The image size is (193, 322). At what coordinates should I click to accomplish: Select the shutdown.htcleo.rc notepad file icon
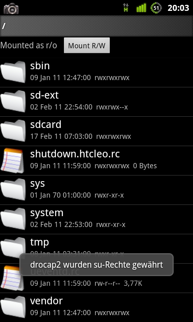coord(12,160)
